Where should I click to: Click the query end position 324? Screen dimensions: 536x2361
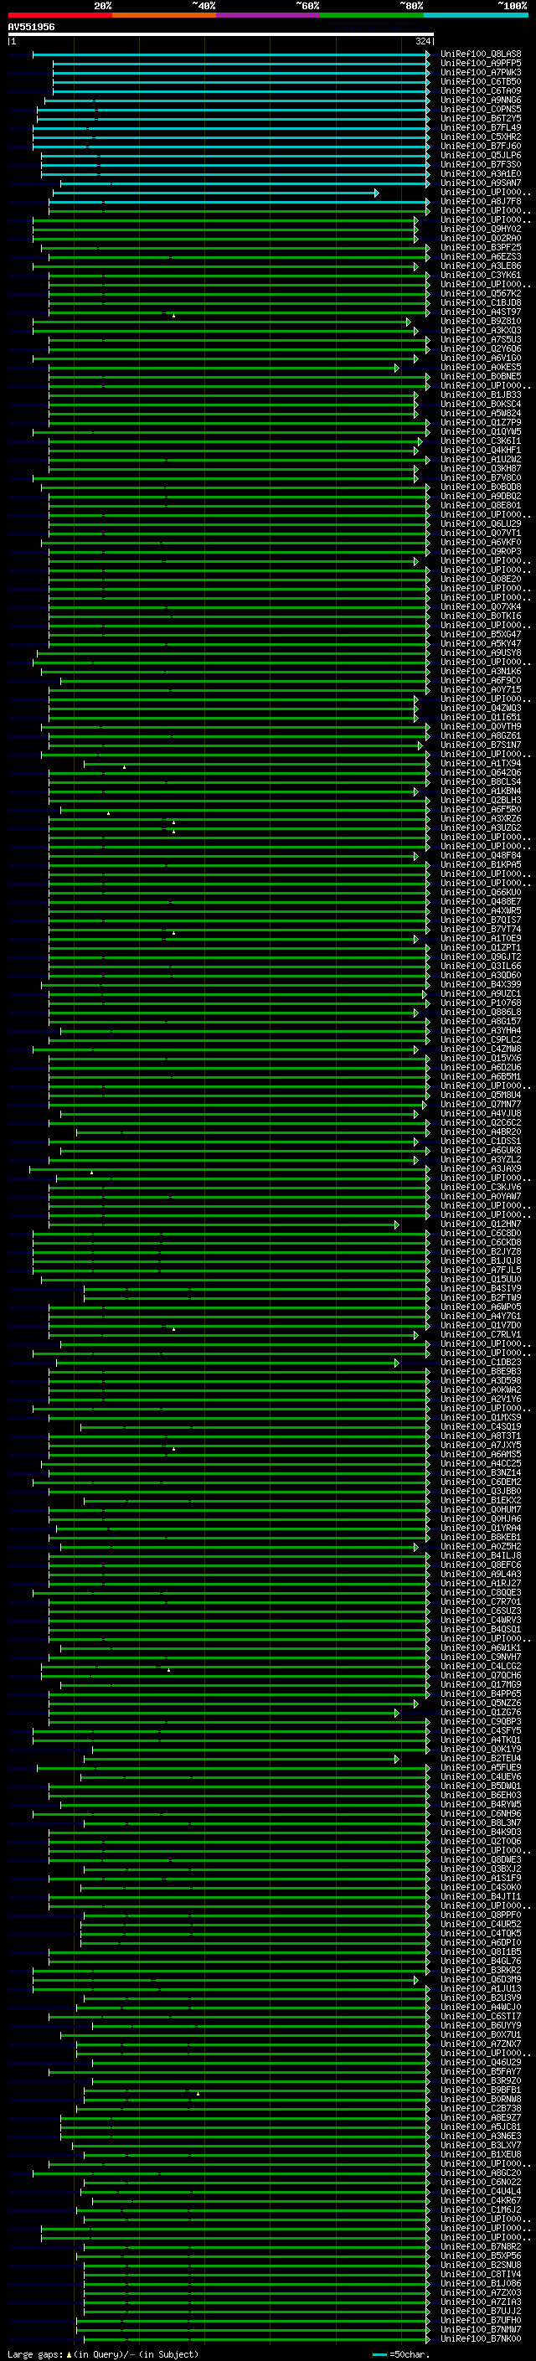(x=423, y=41)
